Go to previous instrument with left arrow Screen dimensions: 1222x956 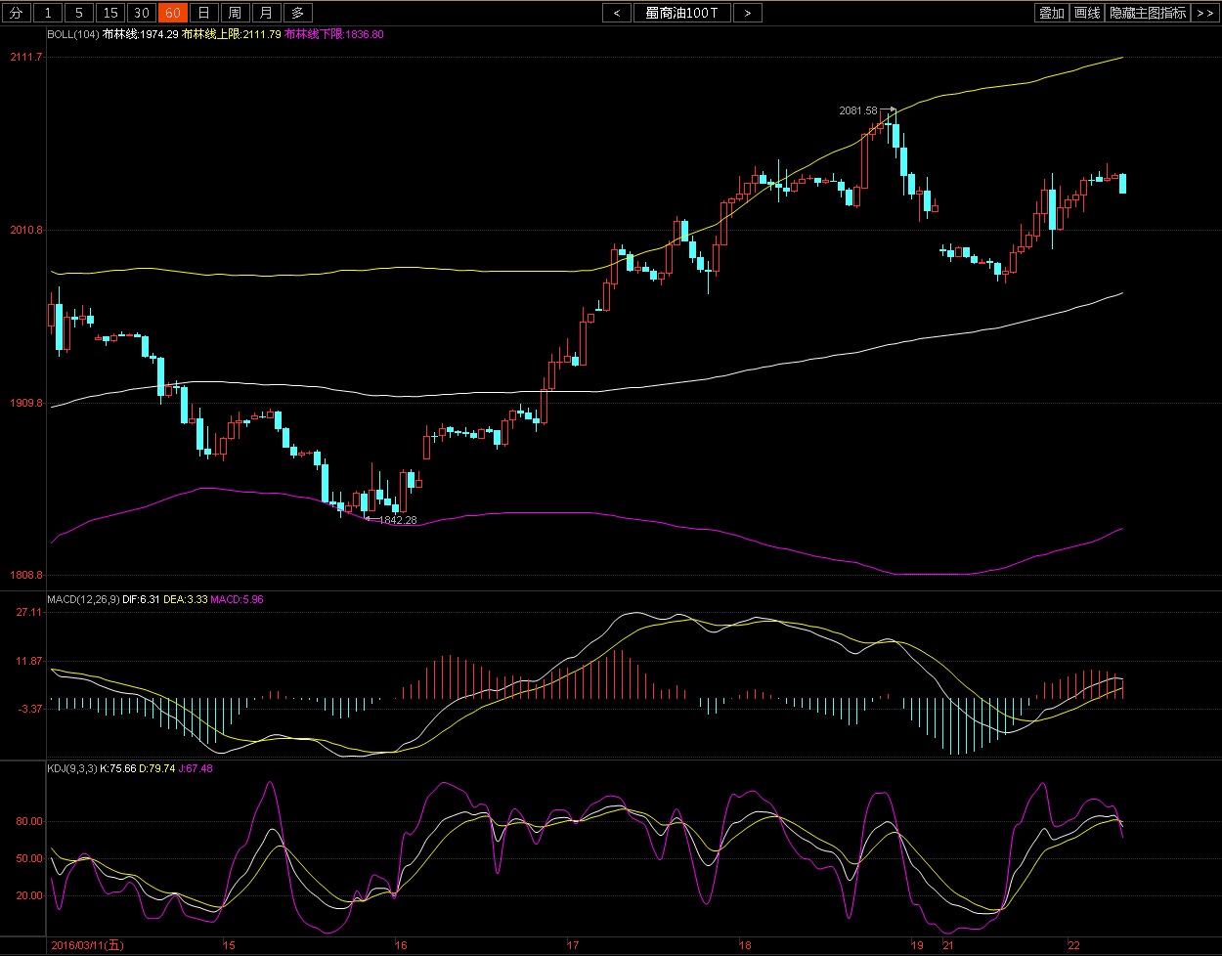[x=617, y=13]
